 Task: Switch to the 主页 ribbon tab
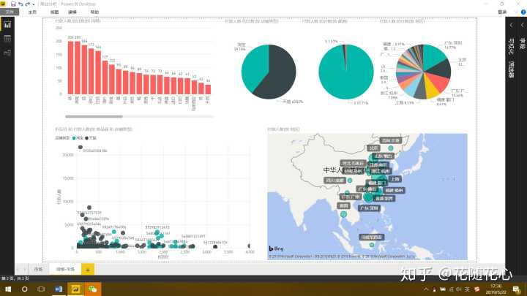31,12
